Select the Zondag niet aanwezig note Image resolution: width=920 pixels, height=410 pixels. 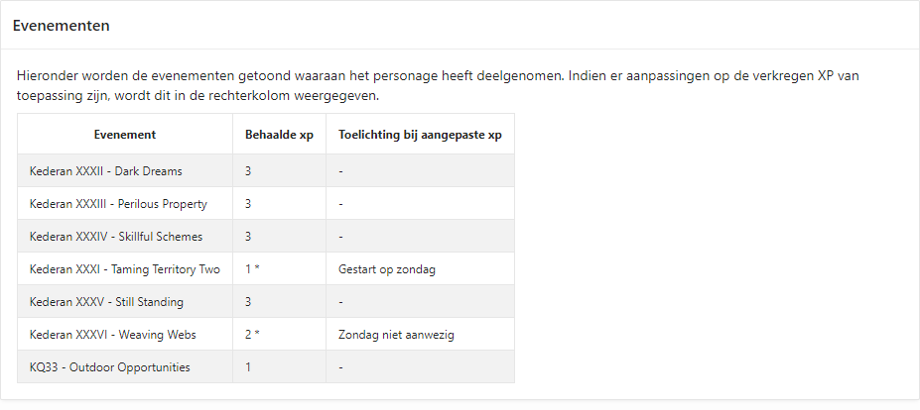(x=396, y=335)
